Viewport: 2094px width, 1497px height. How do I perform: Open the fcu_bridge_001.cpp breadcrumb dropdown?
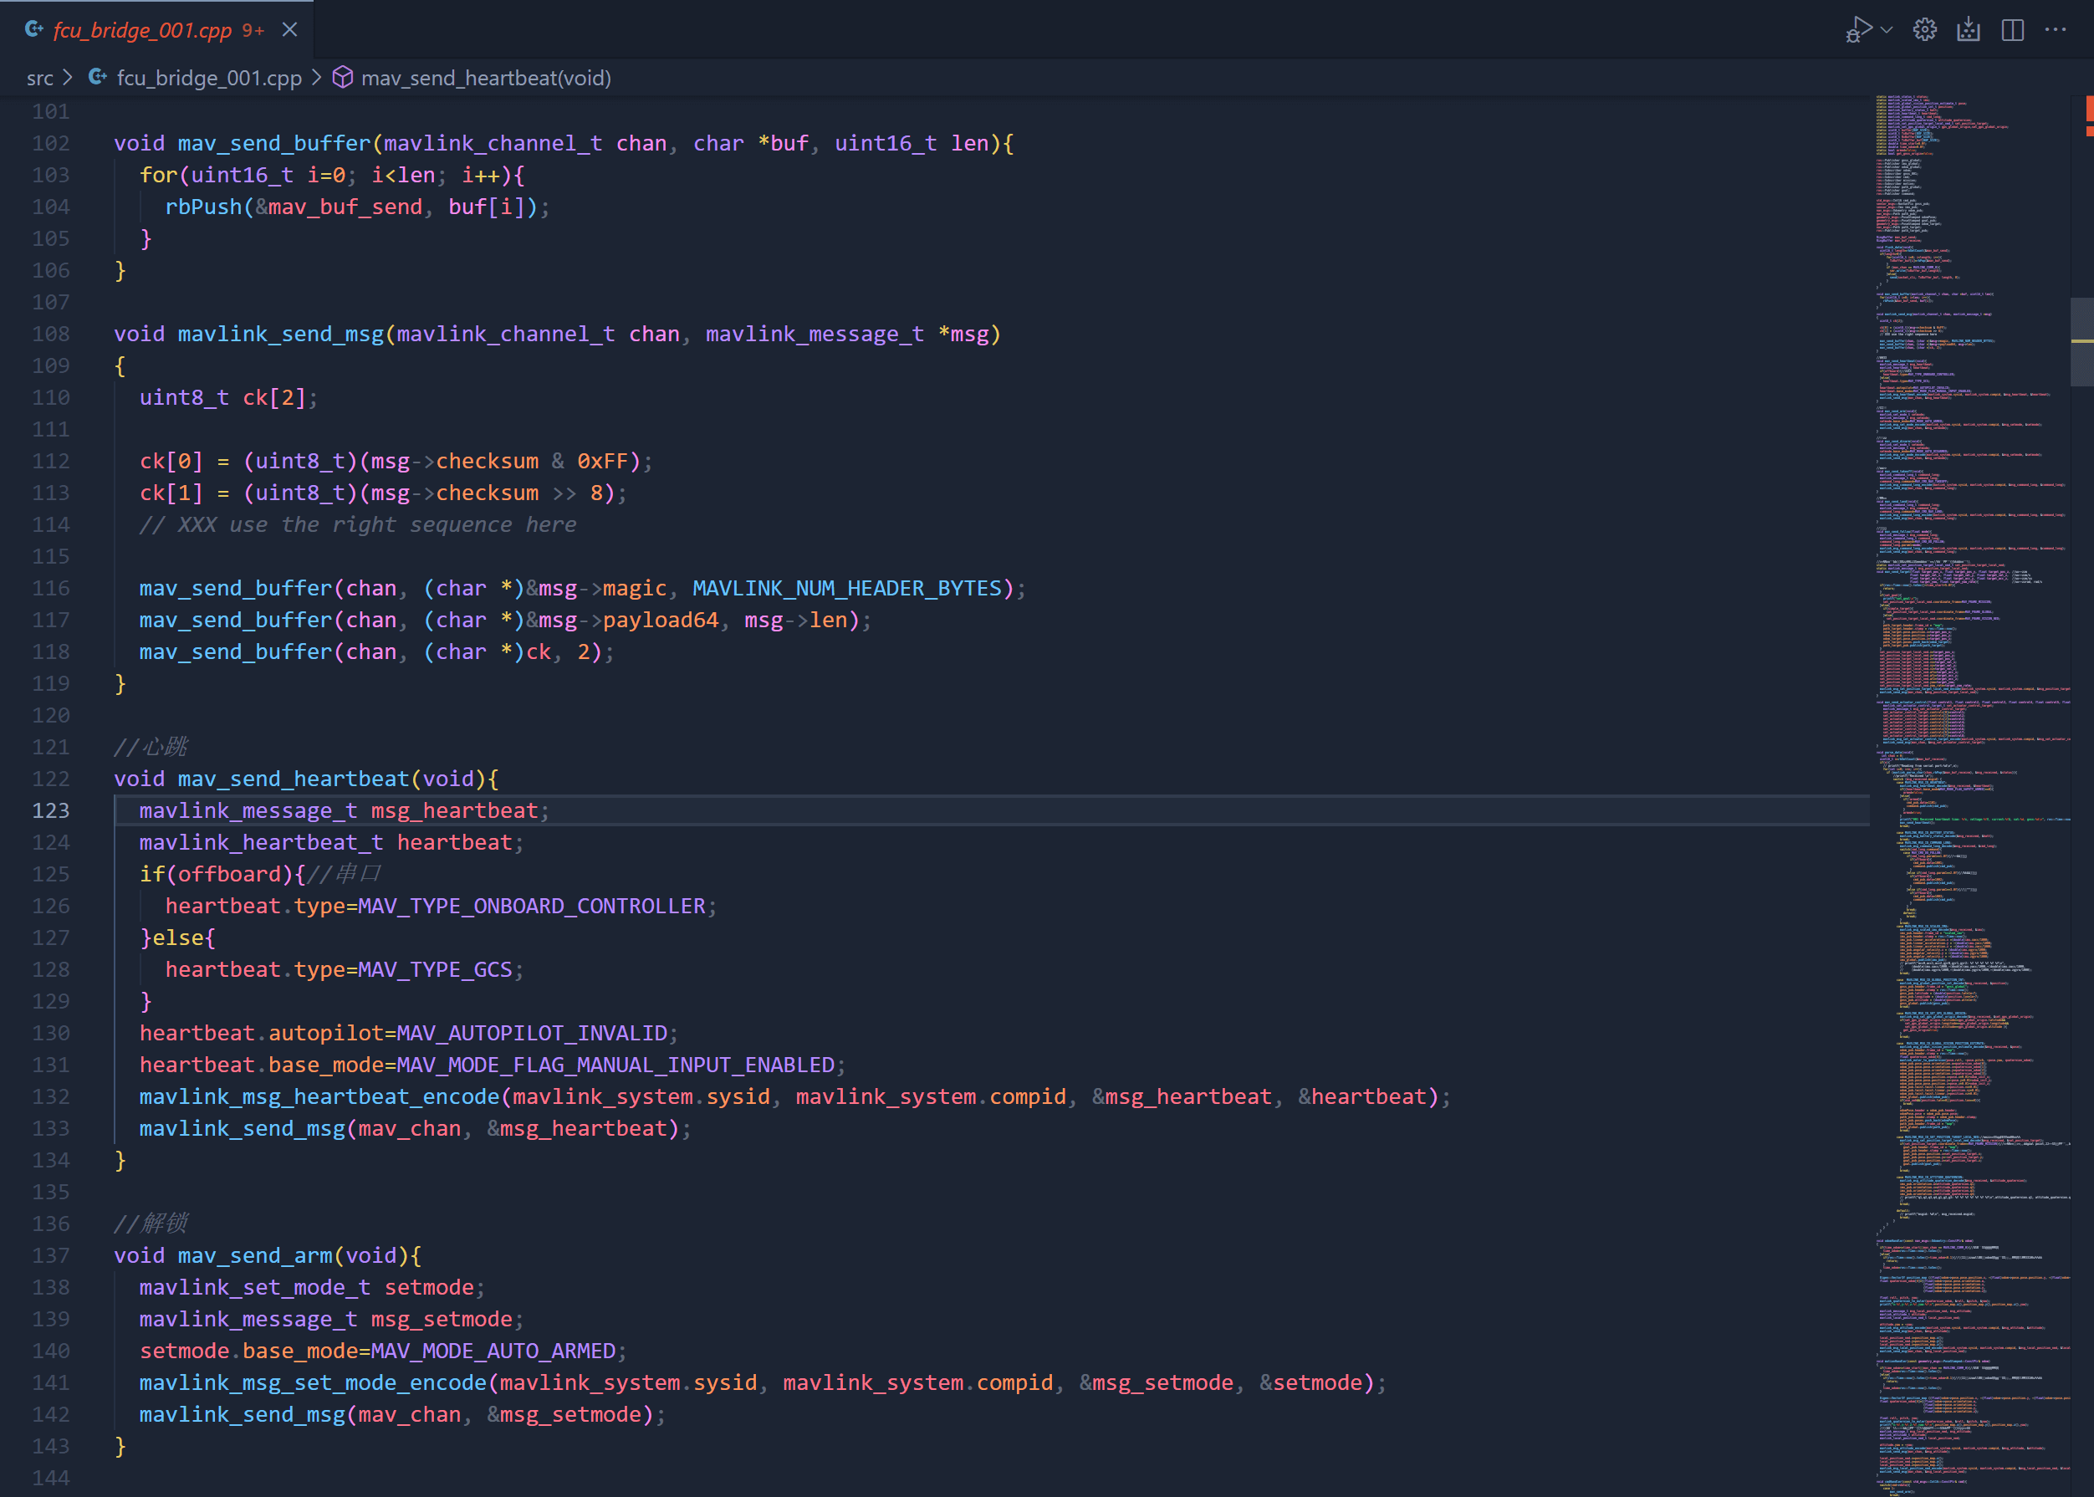coord(208,78)
